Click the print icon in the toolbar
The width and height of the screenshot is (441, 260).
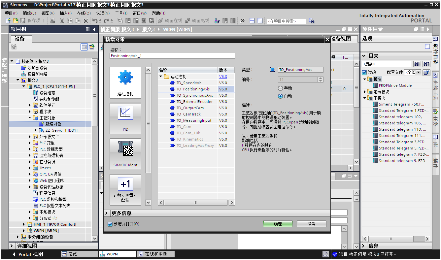[x=52, y=21]
